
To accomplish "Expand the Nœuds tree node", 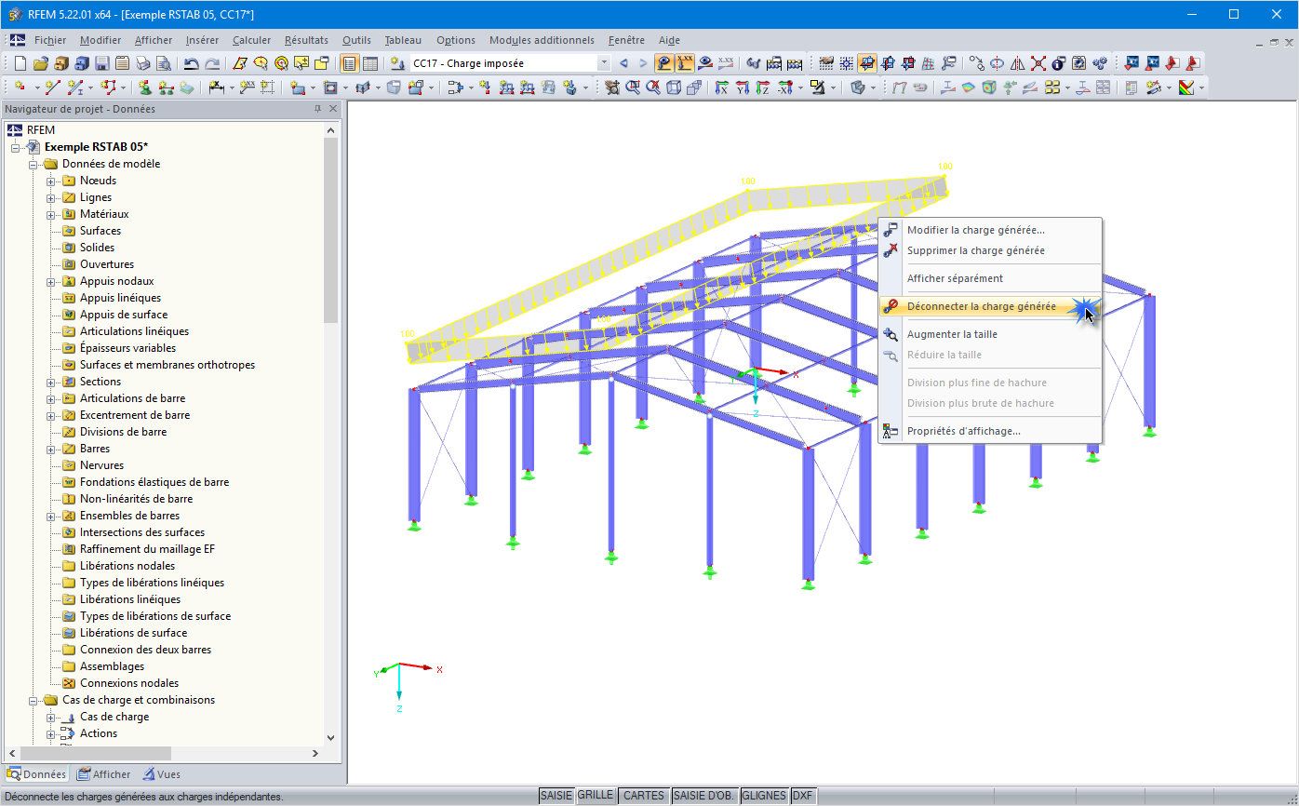I will pos(51,181).
